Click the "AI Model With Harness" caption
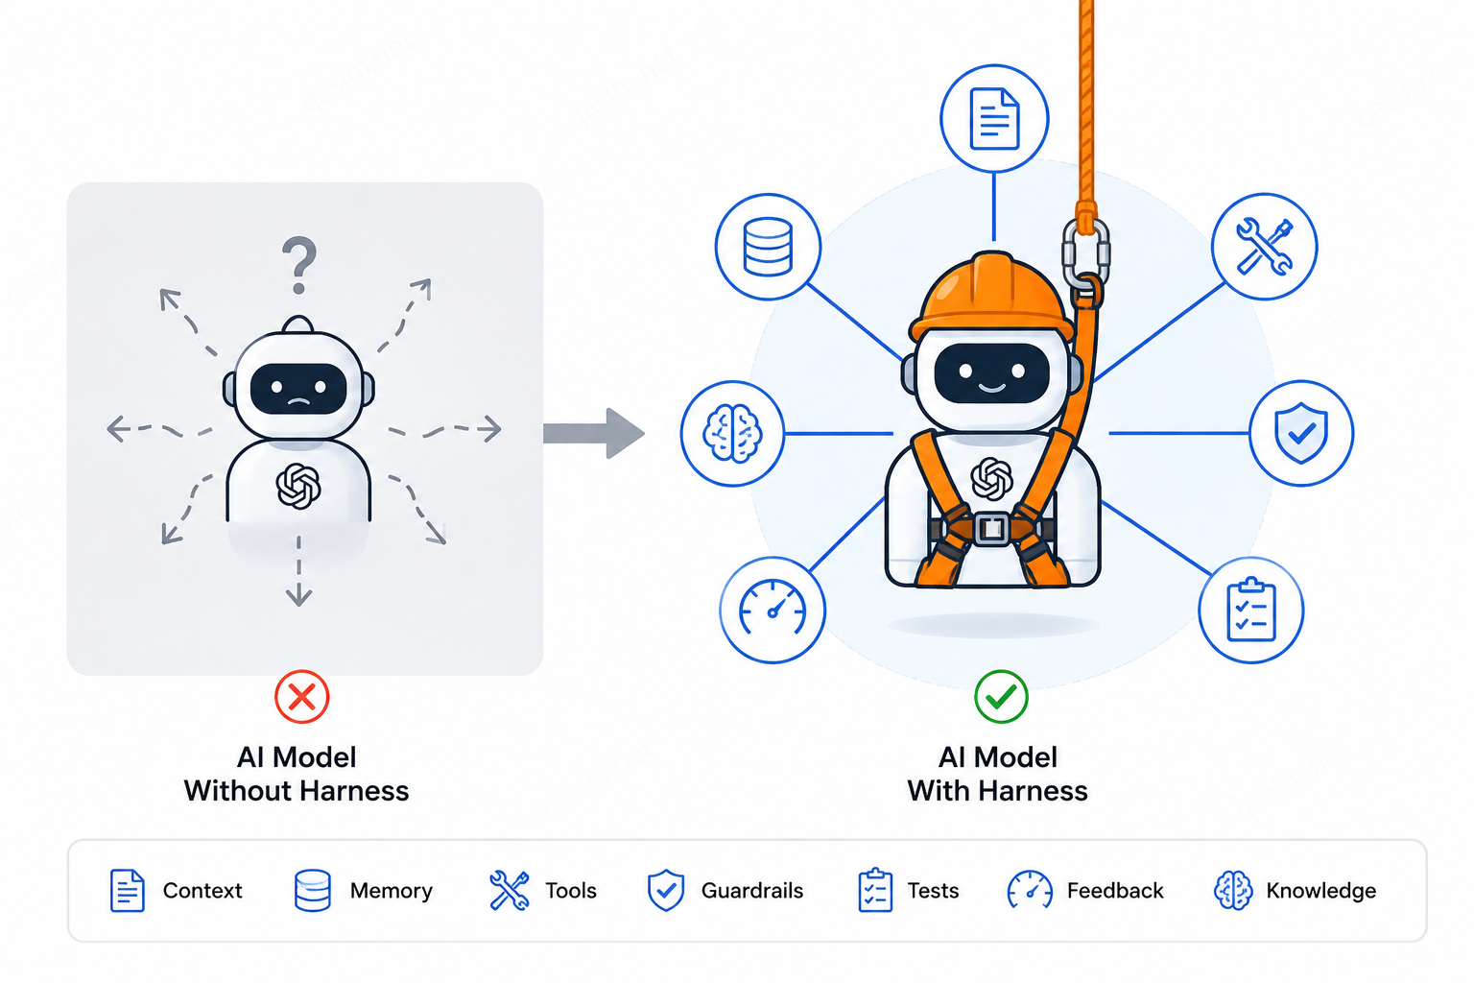The image size is (1474, 983). [x=998, y=774]
